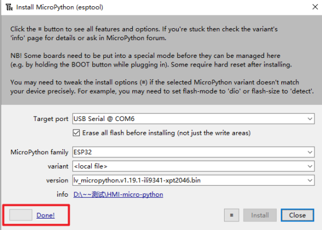Viewport: 322px width, 230px height.
Task: Open the variant dropdown arrow
Action: click(x=310, y=166)
